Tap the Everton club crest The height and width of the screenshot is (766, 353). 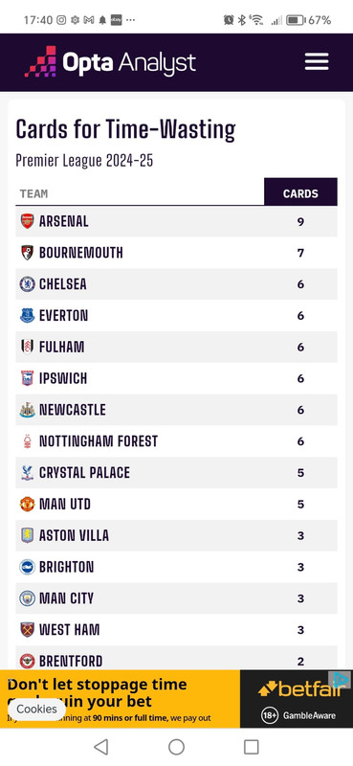pyautogui.click(x=28, y=316)
